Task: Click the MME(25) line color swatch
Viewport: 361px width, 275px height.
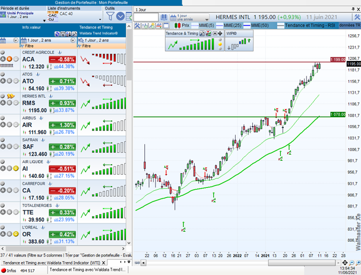Action: click(220, 25)
